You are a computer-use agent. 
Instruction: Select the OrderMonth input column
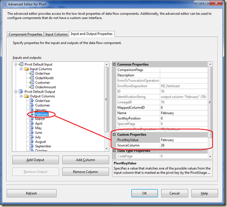(x=44, y=78)
